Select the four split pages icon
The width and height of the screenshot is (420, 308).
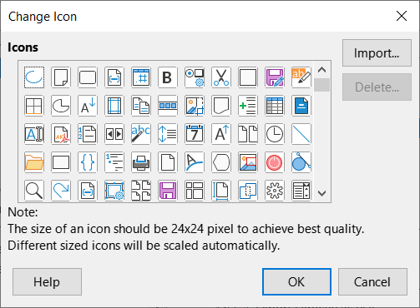tap(141, 191)
